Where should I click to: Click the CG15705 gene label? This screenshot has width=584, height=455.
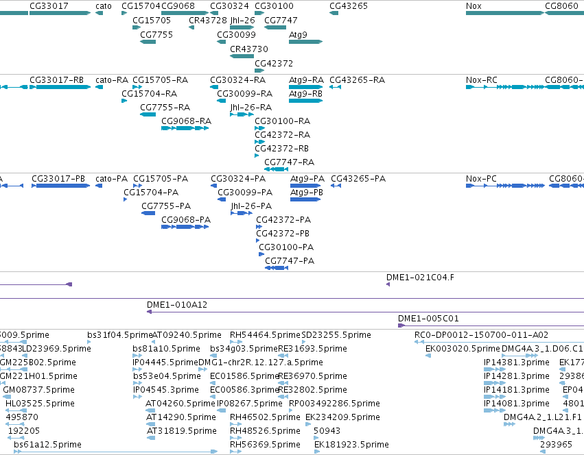pos(152,20)
